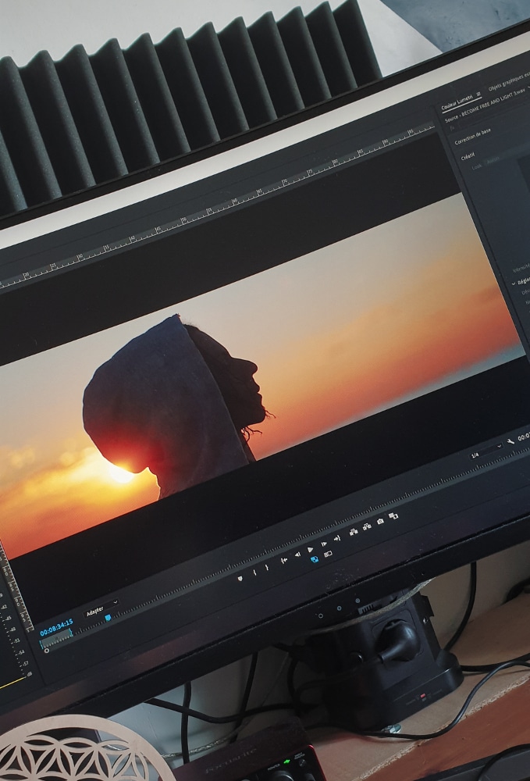Click the fx label under the Source line
The width and height of the screenshot is (530, 781).
pos(453,129)
